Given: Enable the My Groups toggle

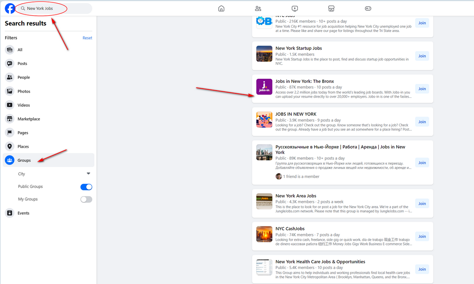Looking at the screenshot, I should (86, 199).
